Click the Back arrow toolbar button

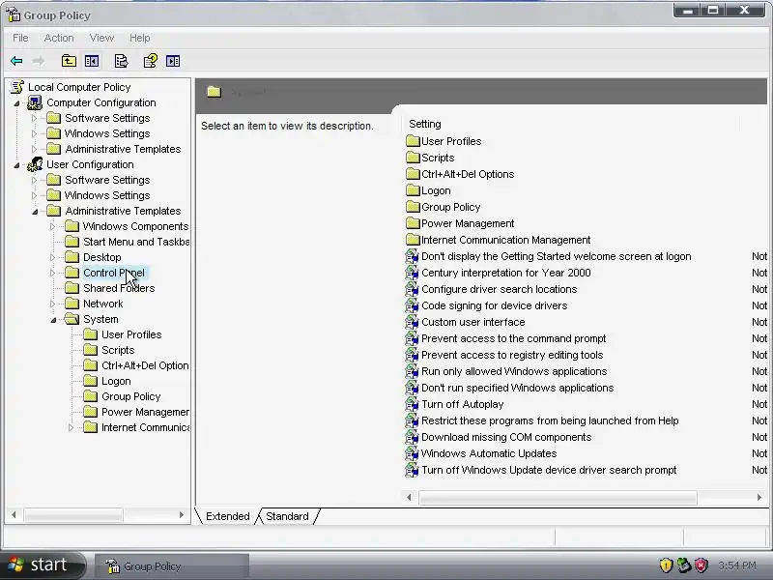coord(16,61)
